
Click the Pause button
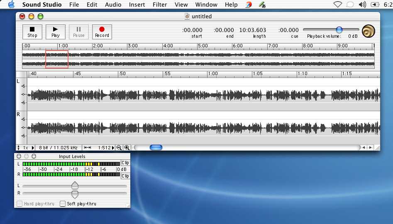(79, 32)
